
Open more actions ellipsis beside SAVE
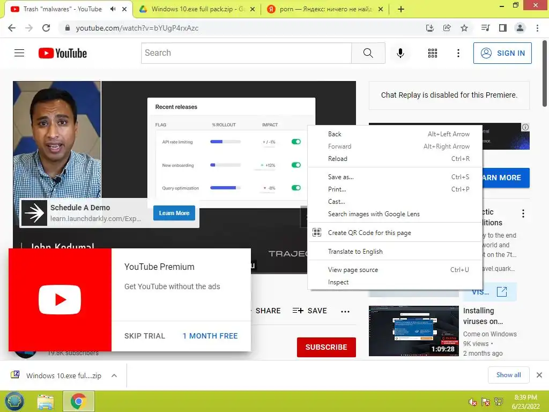tap(345, 311)
